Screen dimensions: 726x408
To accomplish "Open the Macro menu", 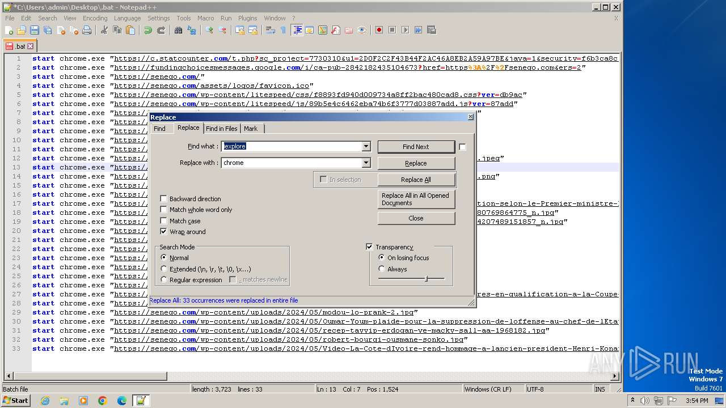I will coord(205,18).
